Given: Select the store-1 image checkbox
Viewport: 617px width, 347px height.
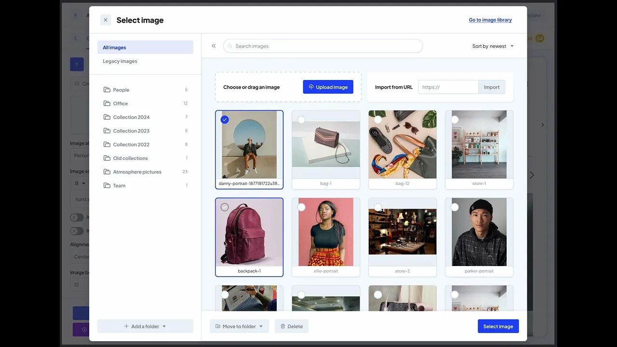Looking at the screenshot, I should click(455, 120).
